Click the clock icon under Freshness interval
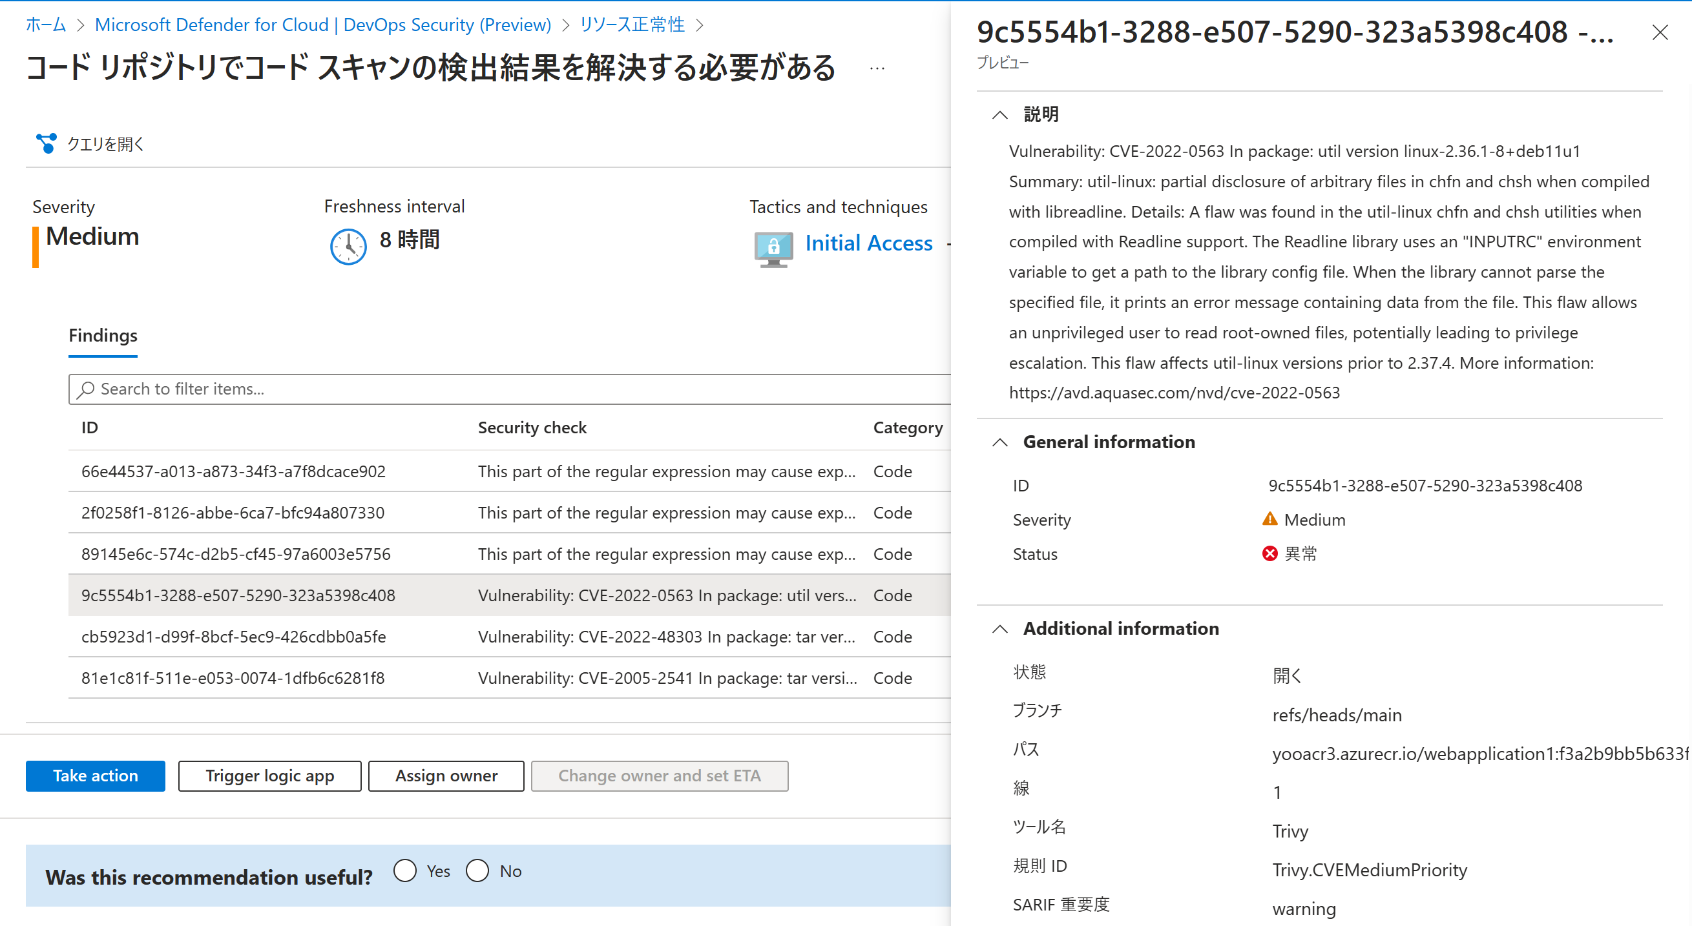This screenshot has width=1692, height=926. (x=348, y=247)
